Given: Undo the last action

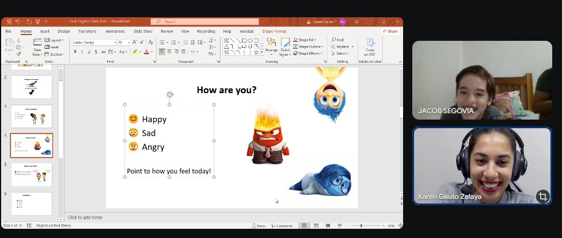Looking at the screenshot, I should click(x=17, y=22).
